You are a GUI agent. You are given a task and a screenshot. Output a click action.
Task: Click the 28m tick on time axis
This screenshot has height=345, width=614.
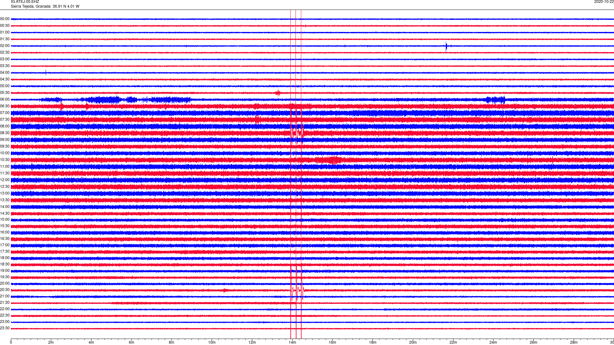coord(574,342)
